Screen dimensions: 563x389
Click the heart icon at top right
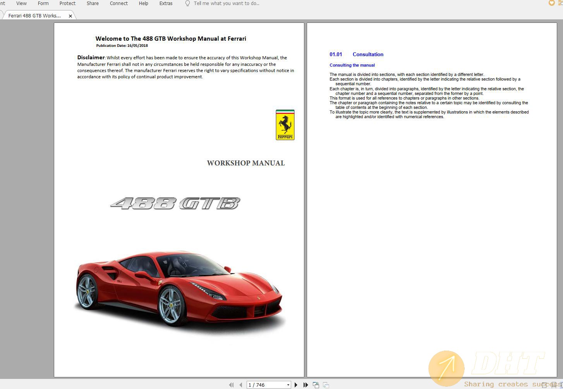552,3
